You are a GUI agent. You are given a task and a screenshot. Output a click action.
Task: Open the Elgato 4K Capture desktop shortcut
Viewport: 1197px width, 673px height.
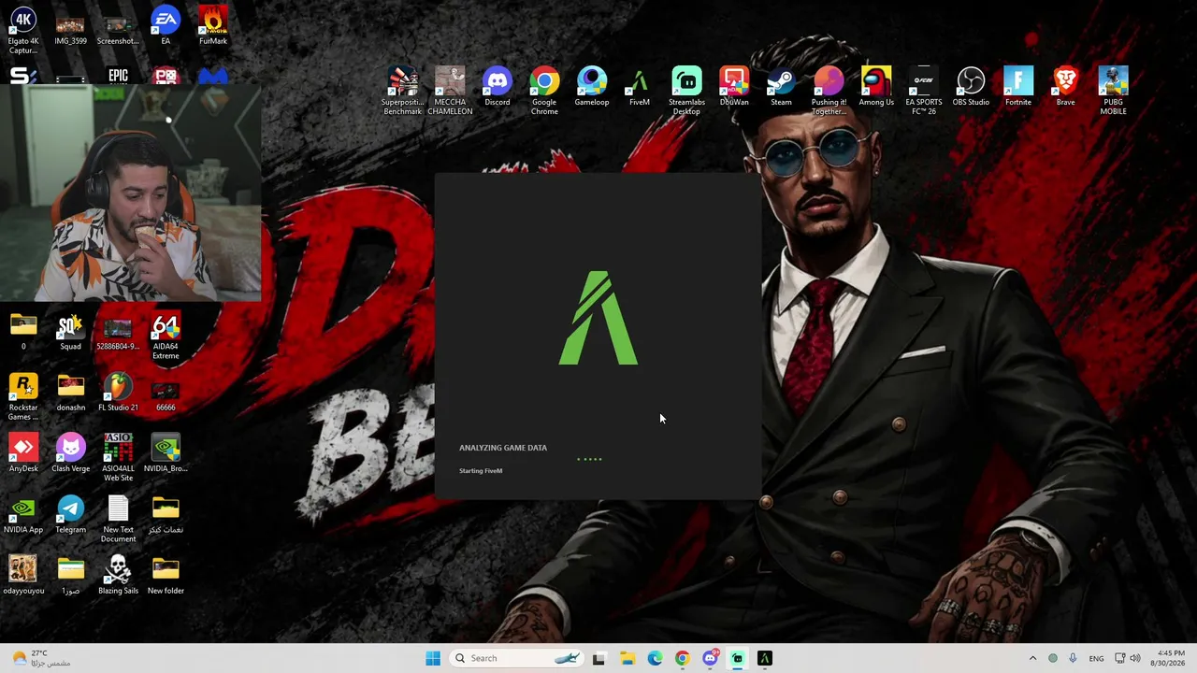[23, 30]
